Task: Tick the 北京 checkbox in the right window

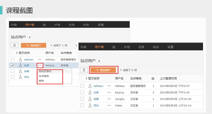Action: click(82, 92)
